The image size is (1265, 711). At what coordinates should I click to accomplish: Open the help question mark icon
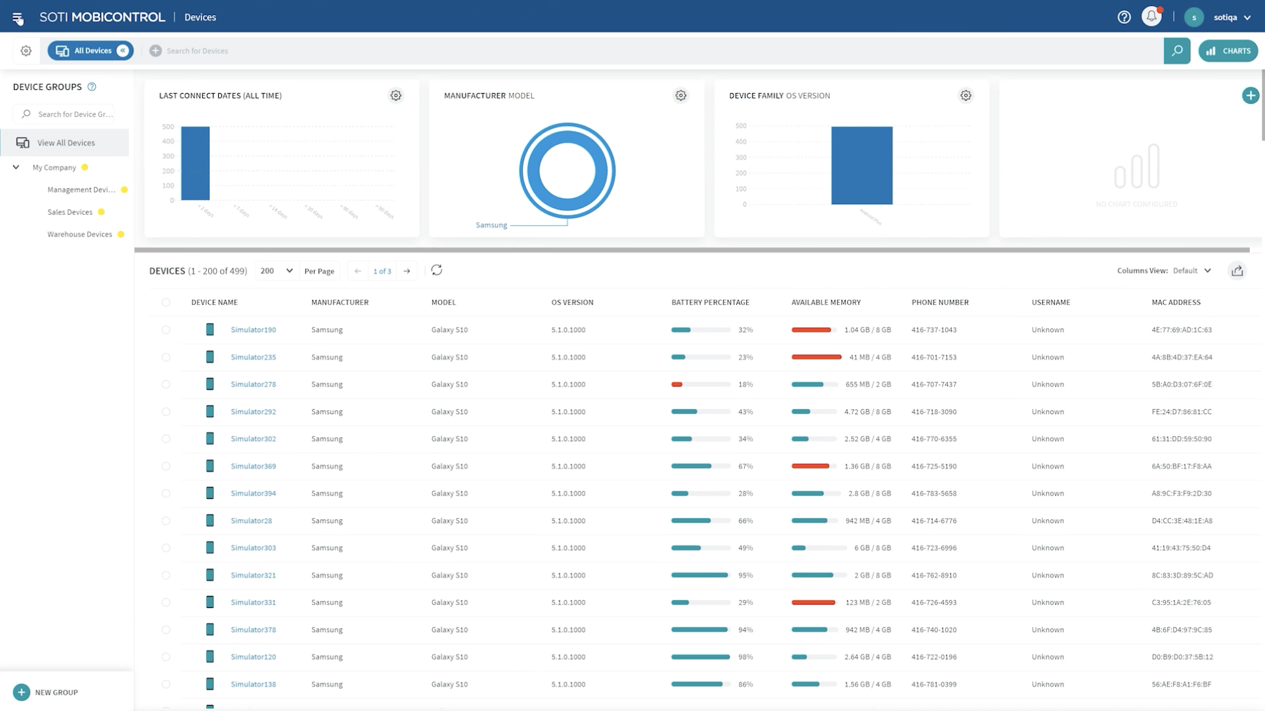coord(1124,17)
